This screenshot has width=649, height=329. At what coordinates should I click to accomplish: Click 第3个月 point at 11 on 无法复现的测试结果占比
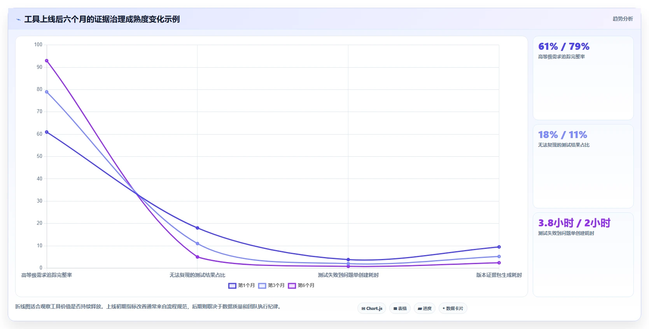tap(198, 243)
